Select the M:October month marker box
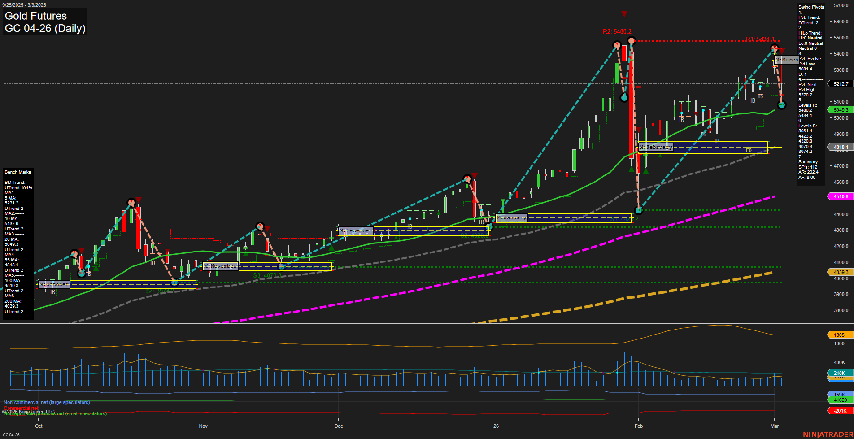 [53, 284]
